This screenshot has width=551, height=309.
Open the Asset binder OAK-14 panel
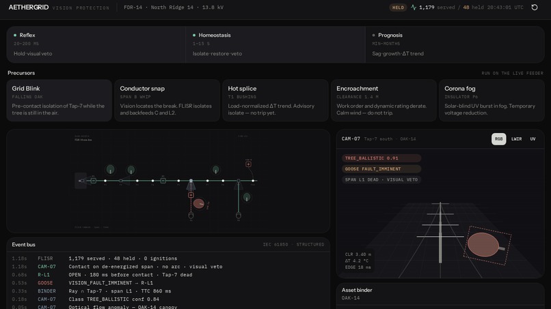(440, 294)
